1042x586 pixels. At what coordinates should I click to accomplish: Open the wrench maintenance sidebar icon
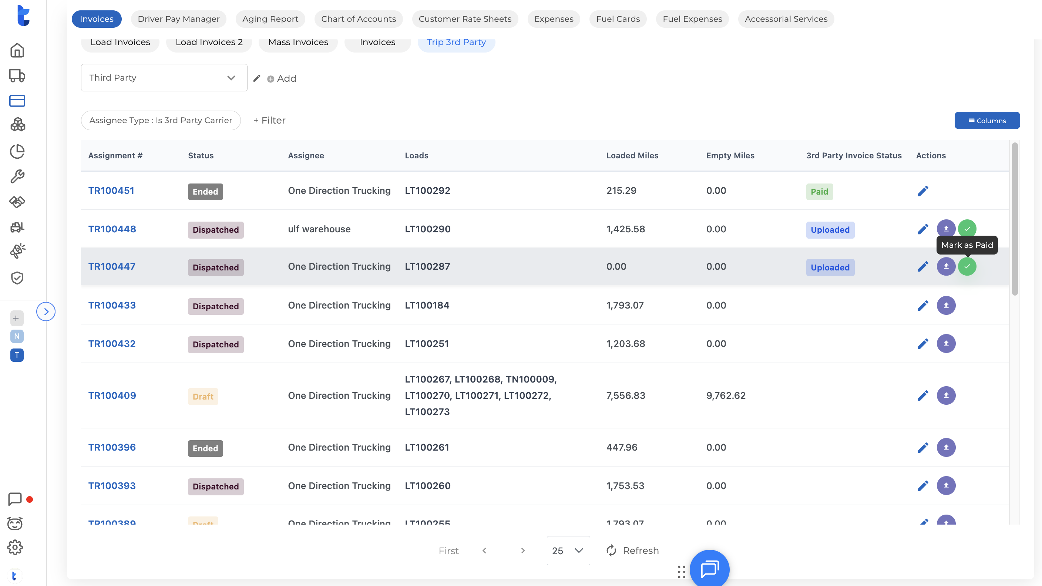tap(17, 176)
